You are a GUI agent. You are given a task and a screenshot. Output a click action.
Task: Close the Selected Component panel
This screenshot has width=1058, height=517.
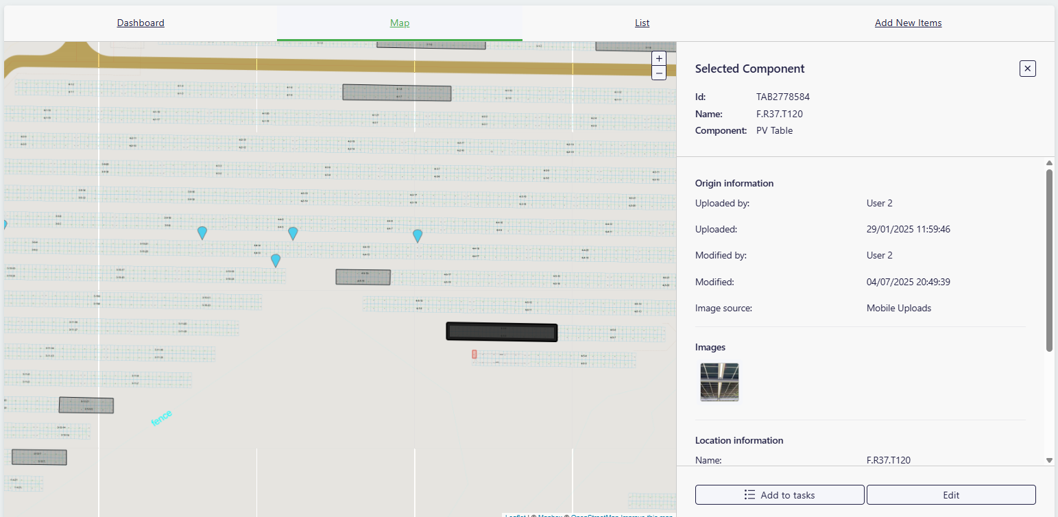(x=1027, y=69)
